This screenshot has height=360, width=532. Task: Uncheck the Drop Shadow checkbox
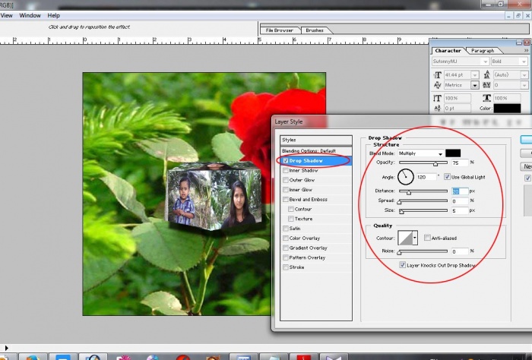[x=286, y=161]
